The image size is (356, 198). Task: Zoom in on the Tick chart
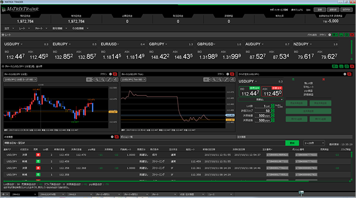tap(214, 79)
